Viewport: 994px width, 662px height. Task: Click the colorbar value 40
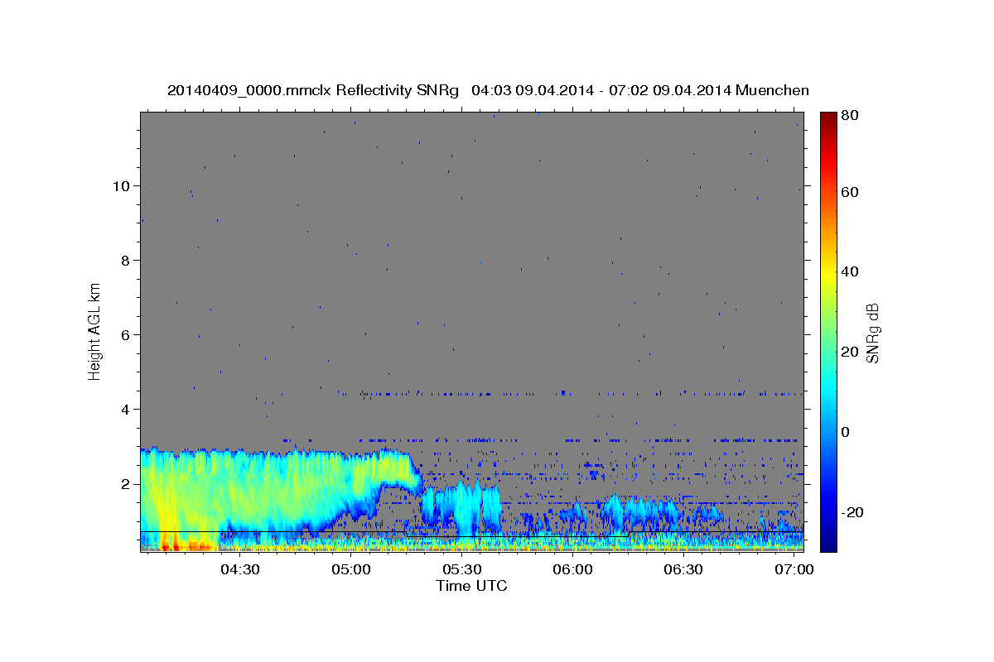click(849, 272)
